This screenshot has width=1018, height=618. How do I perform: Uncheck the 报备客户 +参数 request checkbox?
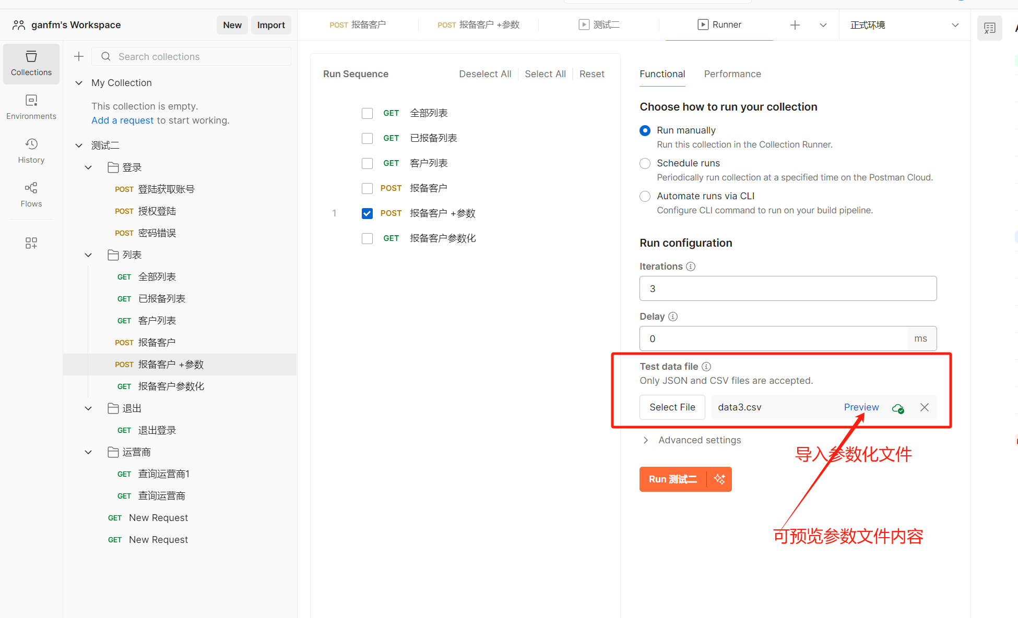click(367, 213)
